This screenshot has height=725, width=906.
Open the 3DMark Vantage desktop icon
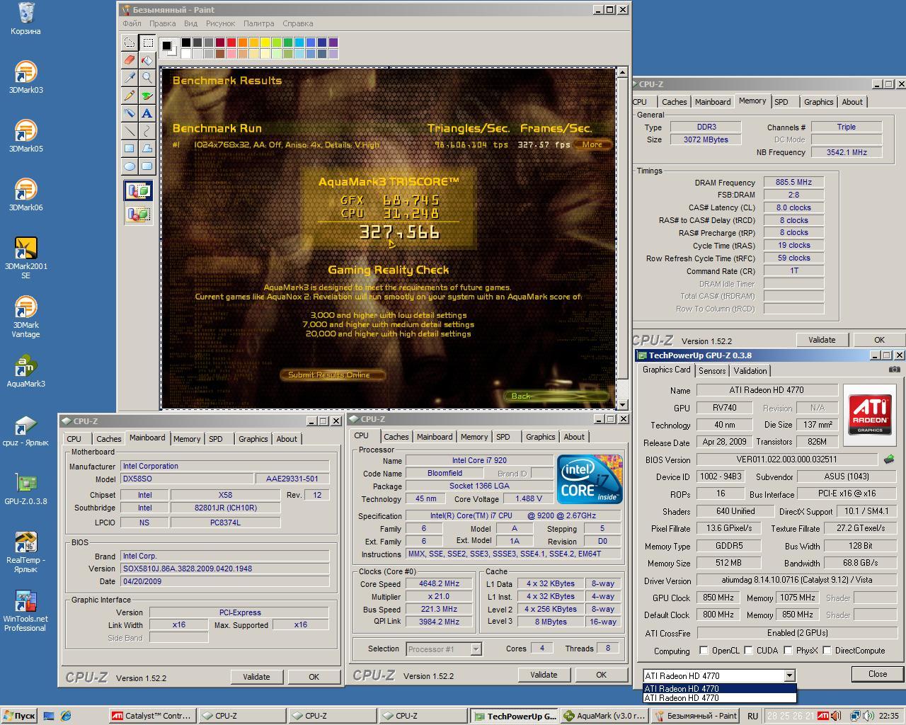tap(25, 316)
